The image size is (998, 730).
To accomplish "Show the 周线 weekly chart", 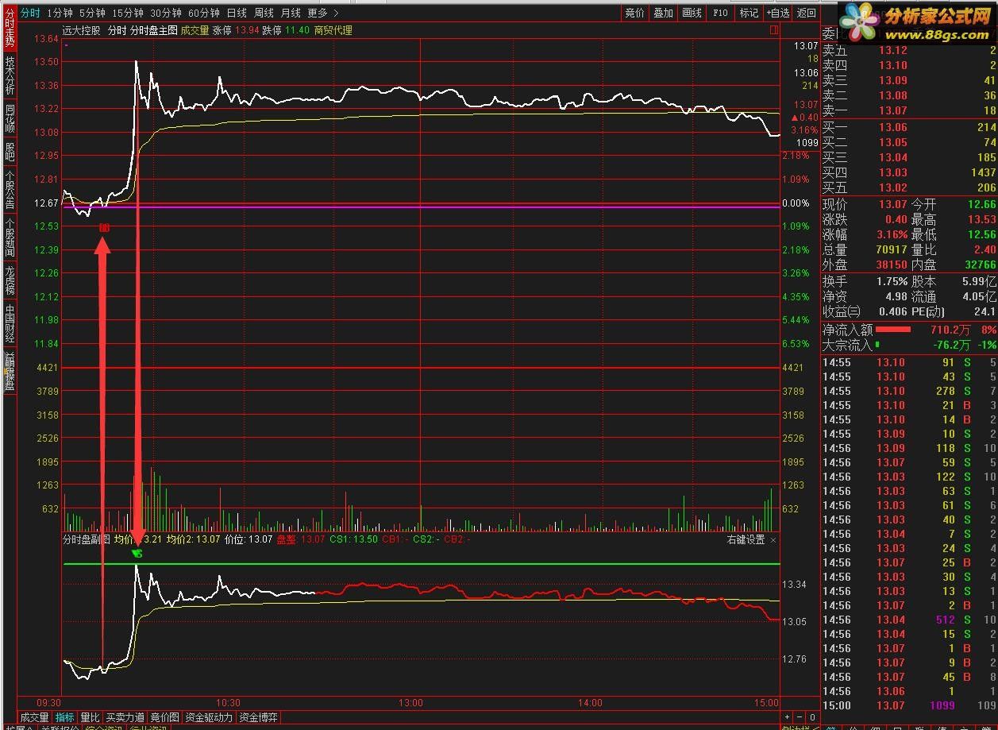I will coord(264,13).
